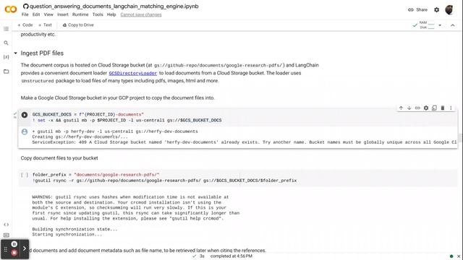463x260 pixels.
Task: Expand the recording control widget arrow
Action: coord(25,248)
